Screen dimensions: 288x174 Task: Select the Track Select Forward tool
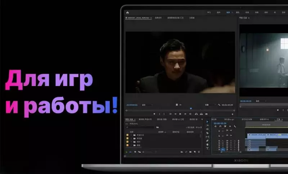(x=207, y=125)
